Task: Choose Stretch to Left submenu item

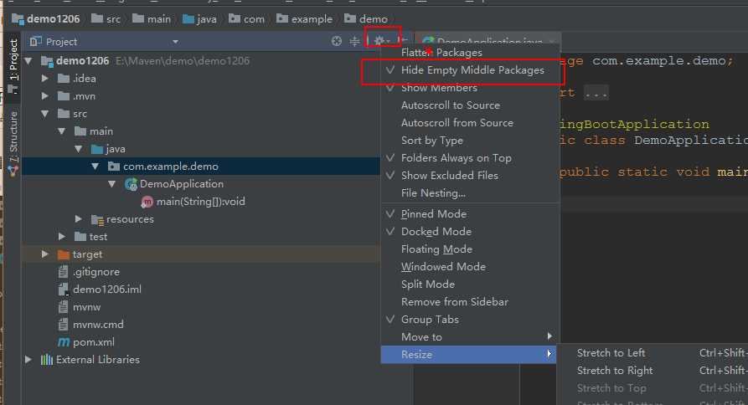Action: coord(653,353)
